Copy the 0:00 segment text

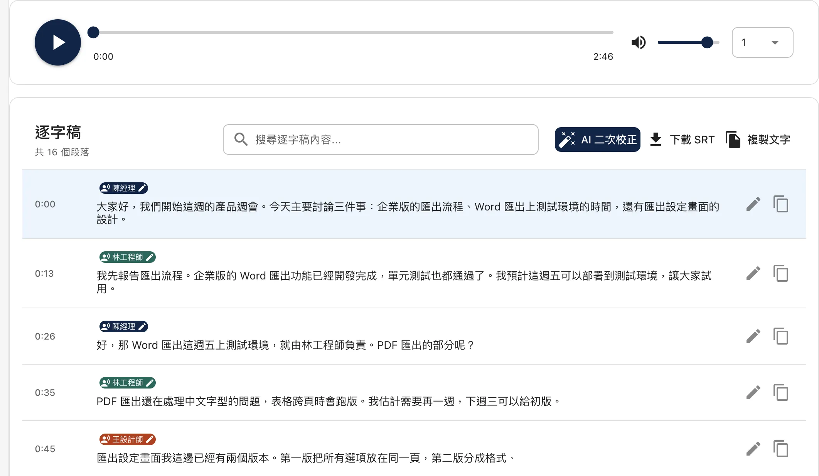coord(781,204)
